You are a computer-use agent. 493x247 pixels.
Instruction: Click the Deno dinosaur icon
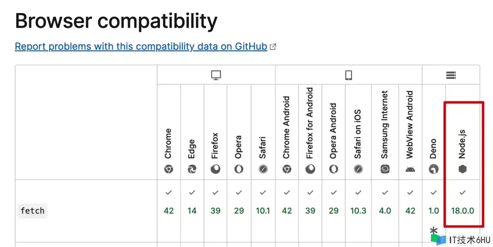[x=434, y=169]
